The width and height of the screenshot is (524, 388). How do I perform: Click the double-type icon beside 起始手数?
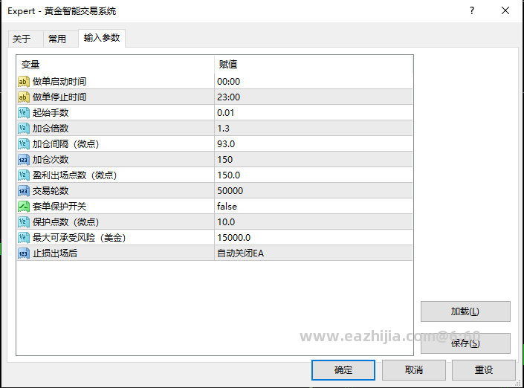pos(23,113)
